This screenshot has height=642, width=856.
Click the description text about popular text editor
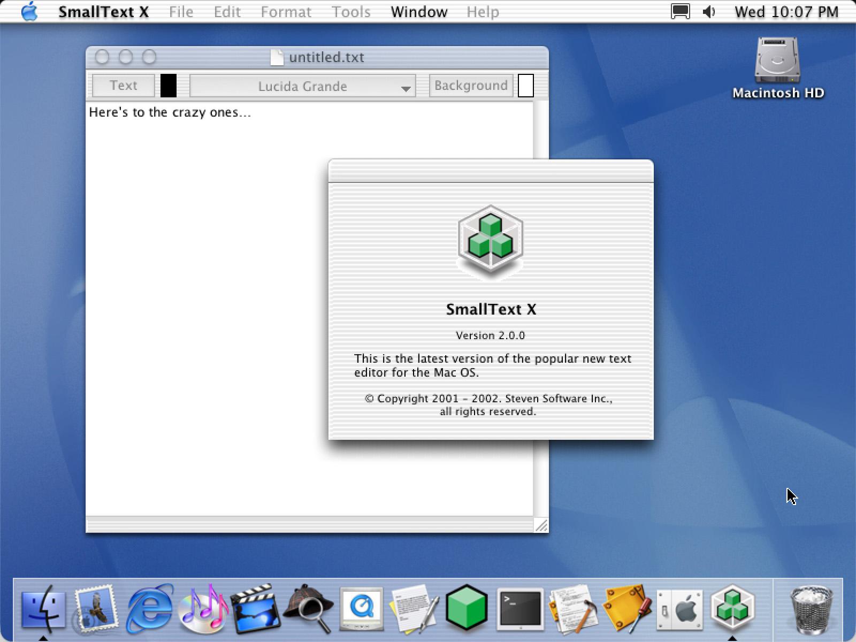tap(493, 365)
